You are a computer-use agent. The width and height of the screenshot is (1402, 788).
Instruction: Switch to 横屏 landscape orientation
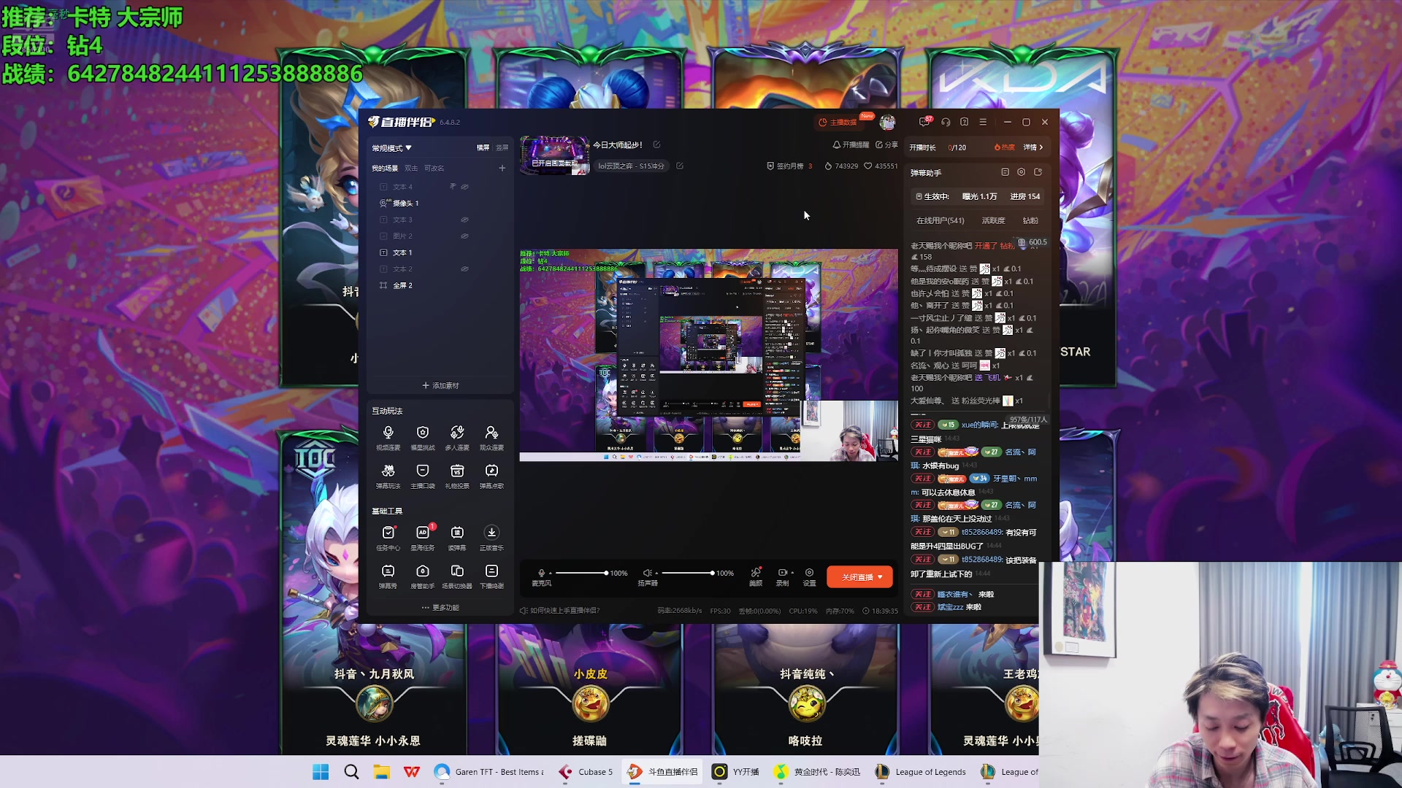tap(483, 147)
